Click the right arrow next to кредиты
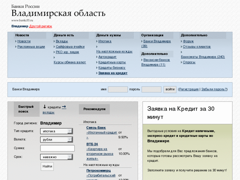 pyautogui.click(x=64, y=107)
